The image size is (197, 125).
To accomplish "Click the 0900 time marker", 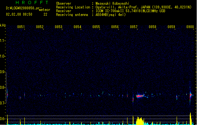I will tap(190, 27).
